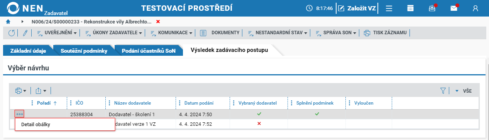Switch to the Soutěžní podmínky tab
Viewport: 489px width, 140px height.
84,51
